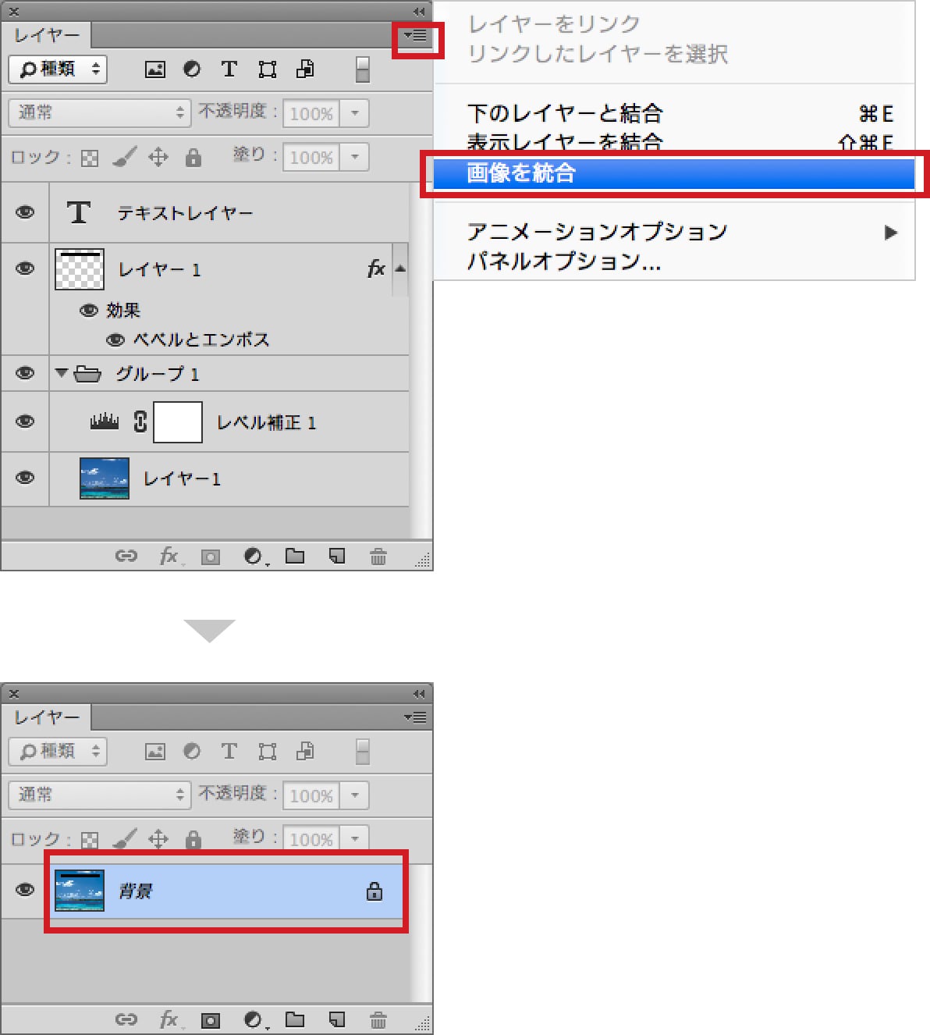
Task: Open パネルオプション... from the menu
Action: click(x=563, y=261)
